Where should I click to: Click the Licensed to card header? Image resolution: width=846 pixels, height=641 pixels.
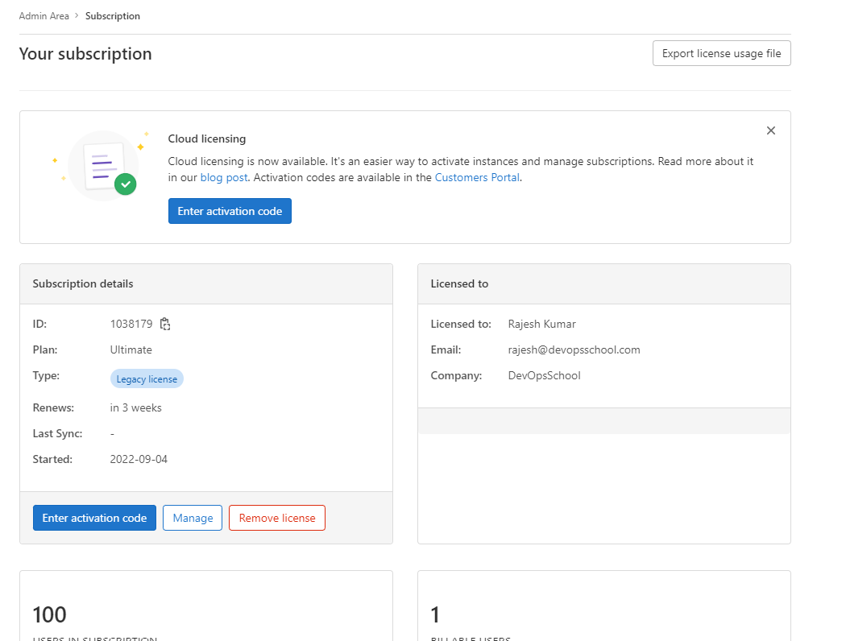(603, 283)
